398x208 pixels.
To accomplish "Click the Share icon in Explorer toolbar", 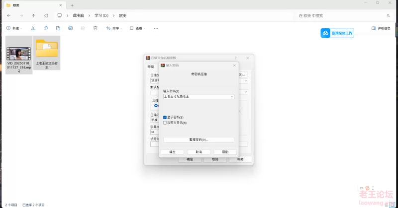I will [x=83, y=28].
